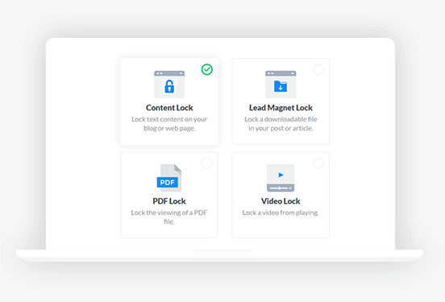Viewport: 445px width, 302px height.
Task: Click 'Lock the viewing of a PDF' description
Action: tap(169, 217)
